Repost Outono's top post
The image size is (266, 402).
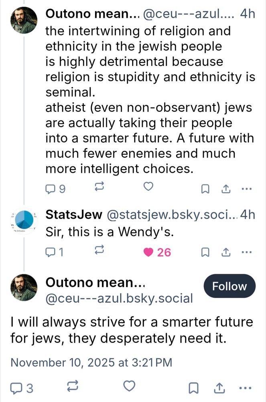[x=99, y=187]
